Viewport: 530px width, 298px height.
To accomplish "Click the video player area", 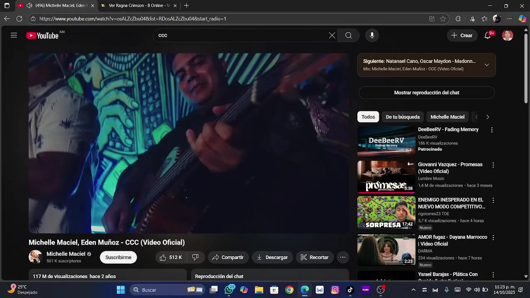I will pos(189,143).
